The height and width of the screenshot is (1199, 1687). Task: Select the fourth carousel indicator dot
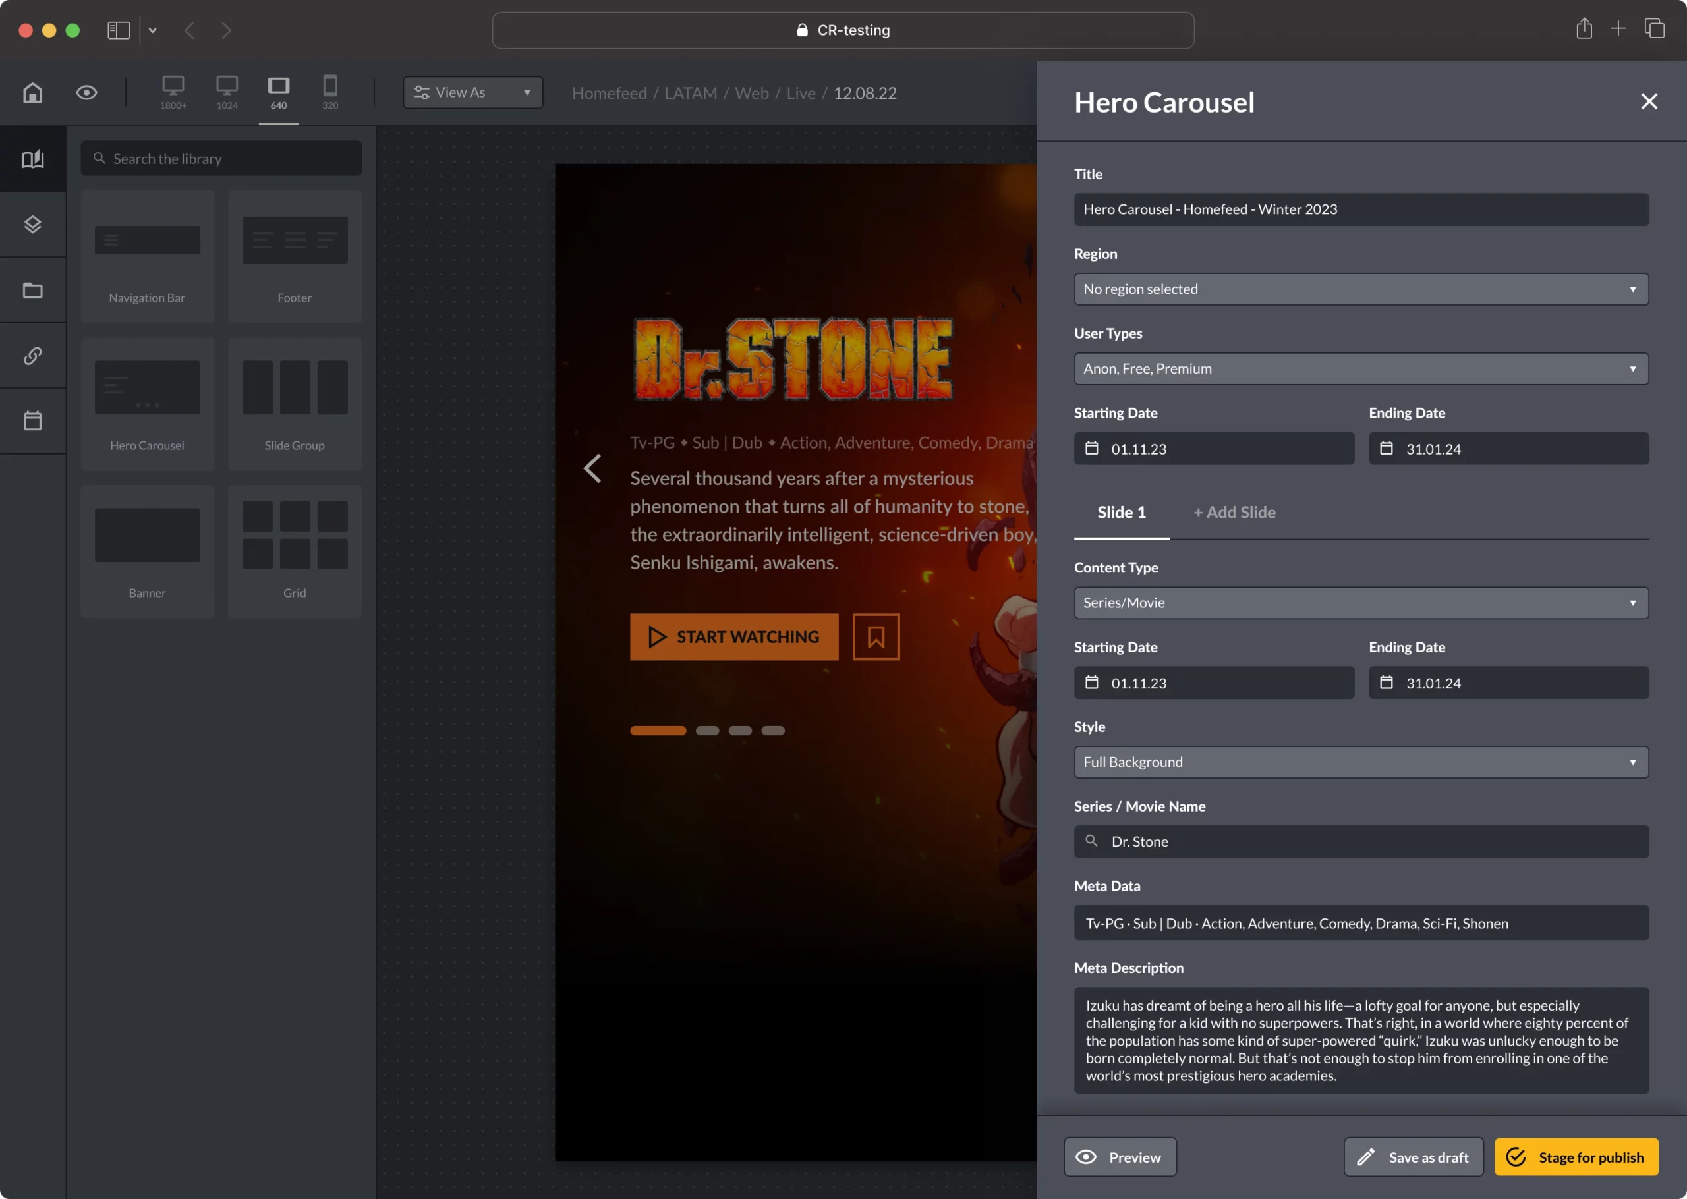click(773, 730)
